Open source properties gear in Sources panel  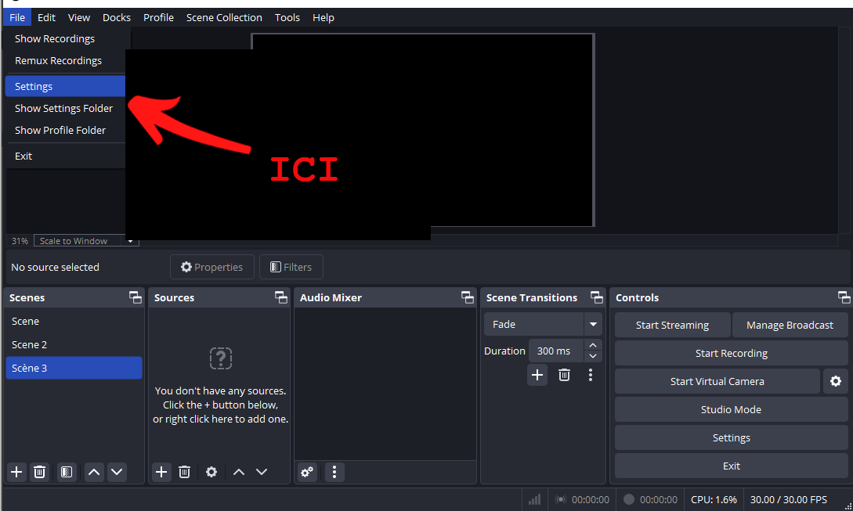(x=211, y=472)
